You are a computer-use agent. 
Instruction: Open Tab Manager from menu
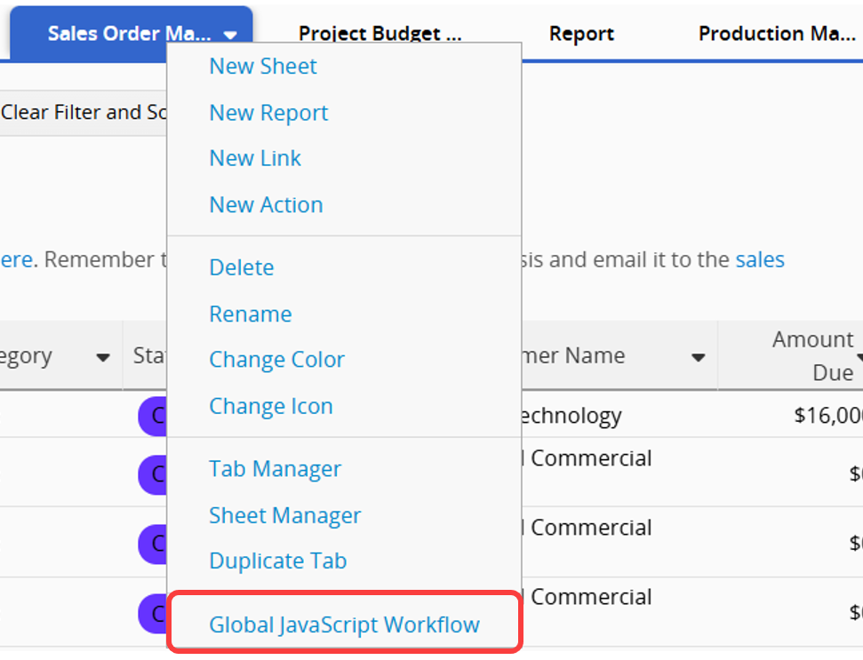click(x=275, y=469)
